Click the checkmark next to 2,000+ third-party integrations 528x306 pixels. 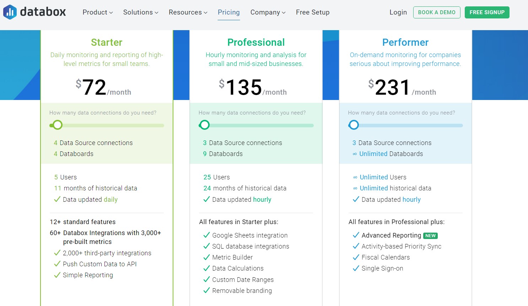point(57,253)
